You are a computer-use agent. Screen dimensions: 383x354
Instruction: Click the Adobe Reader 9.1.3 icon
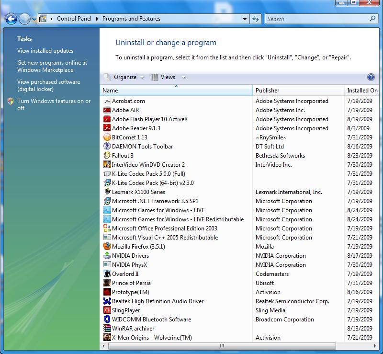click(106, 128)
